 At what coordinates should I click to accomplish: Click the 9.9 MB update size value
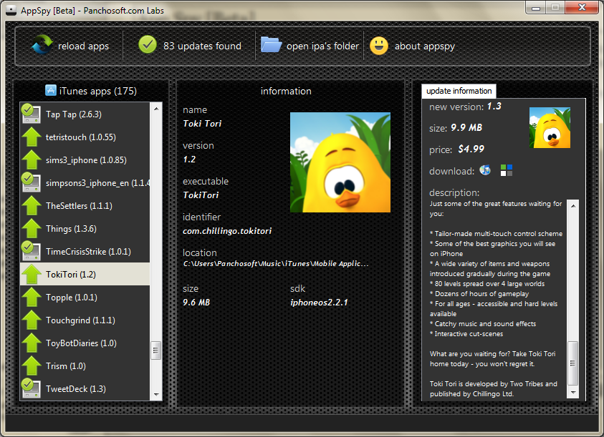466,127
